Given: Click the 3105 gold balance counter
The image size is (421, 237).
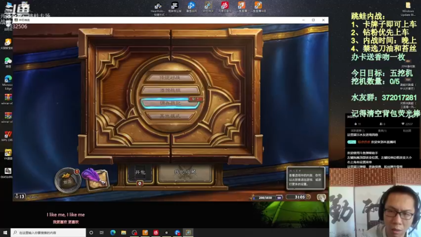Looking at the screenshot, I should click(x=298, y=197).
